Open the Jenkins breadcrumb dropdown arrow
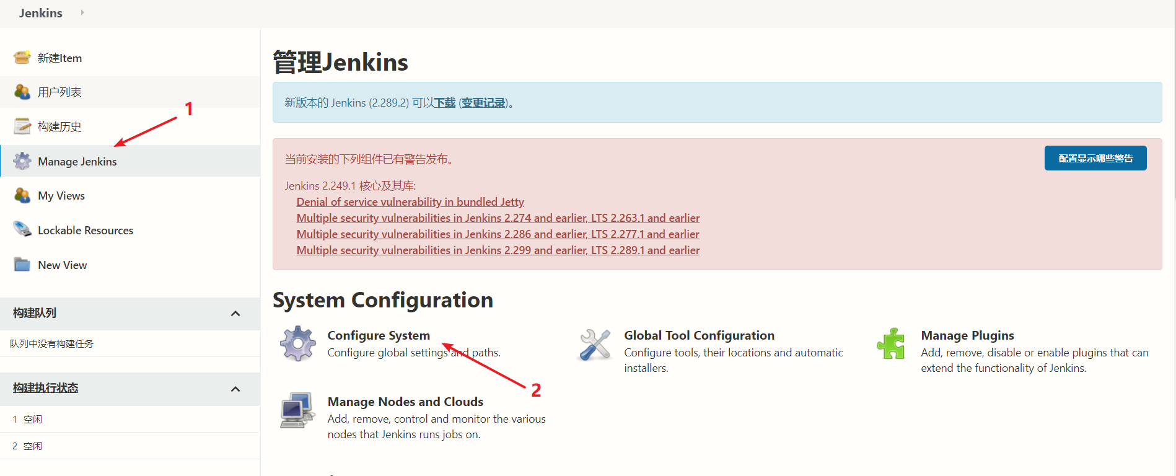The width and height of the screenshot is (1176, 476). point(82,12)
